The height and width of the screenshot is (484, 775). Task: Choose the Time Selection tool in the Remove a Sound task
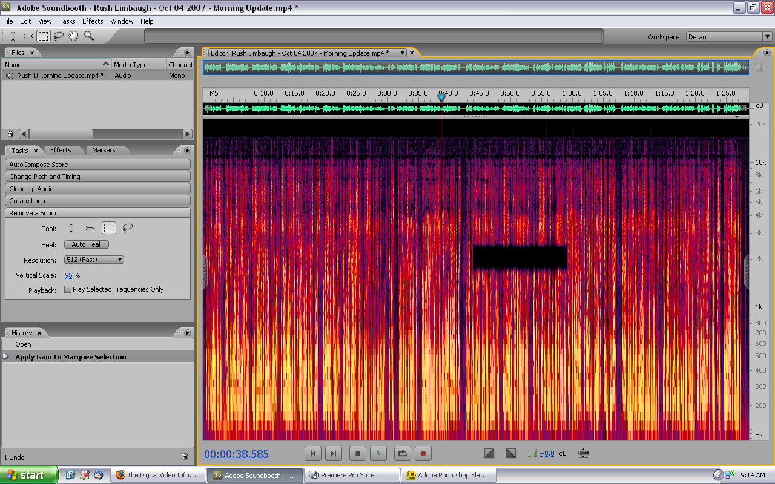pos(71,228)
